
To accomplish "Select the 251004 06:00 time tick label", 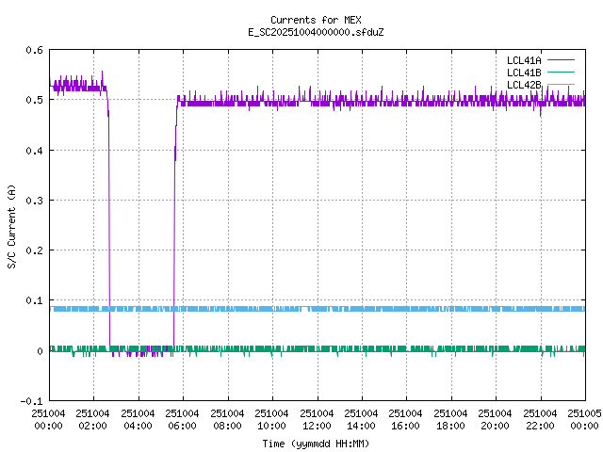I will [182, 418].
